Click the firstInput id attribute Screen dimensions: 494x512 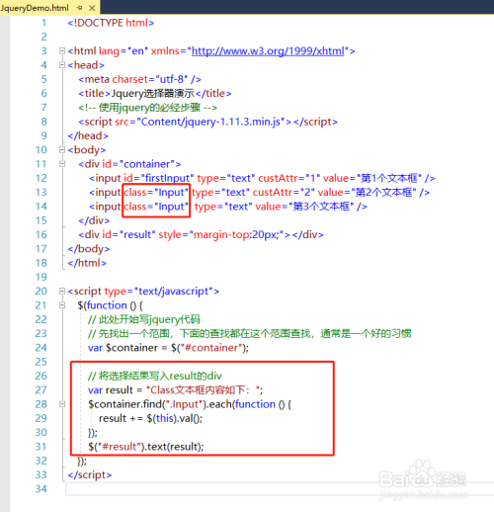pos(159,178)
